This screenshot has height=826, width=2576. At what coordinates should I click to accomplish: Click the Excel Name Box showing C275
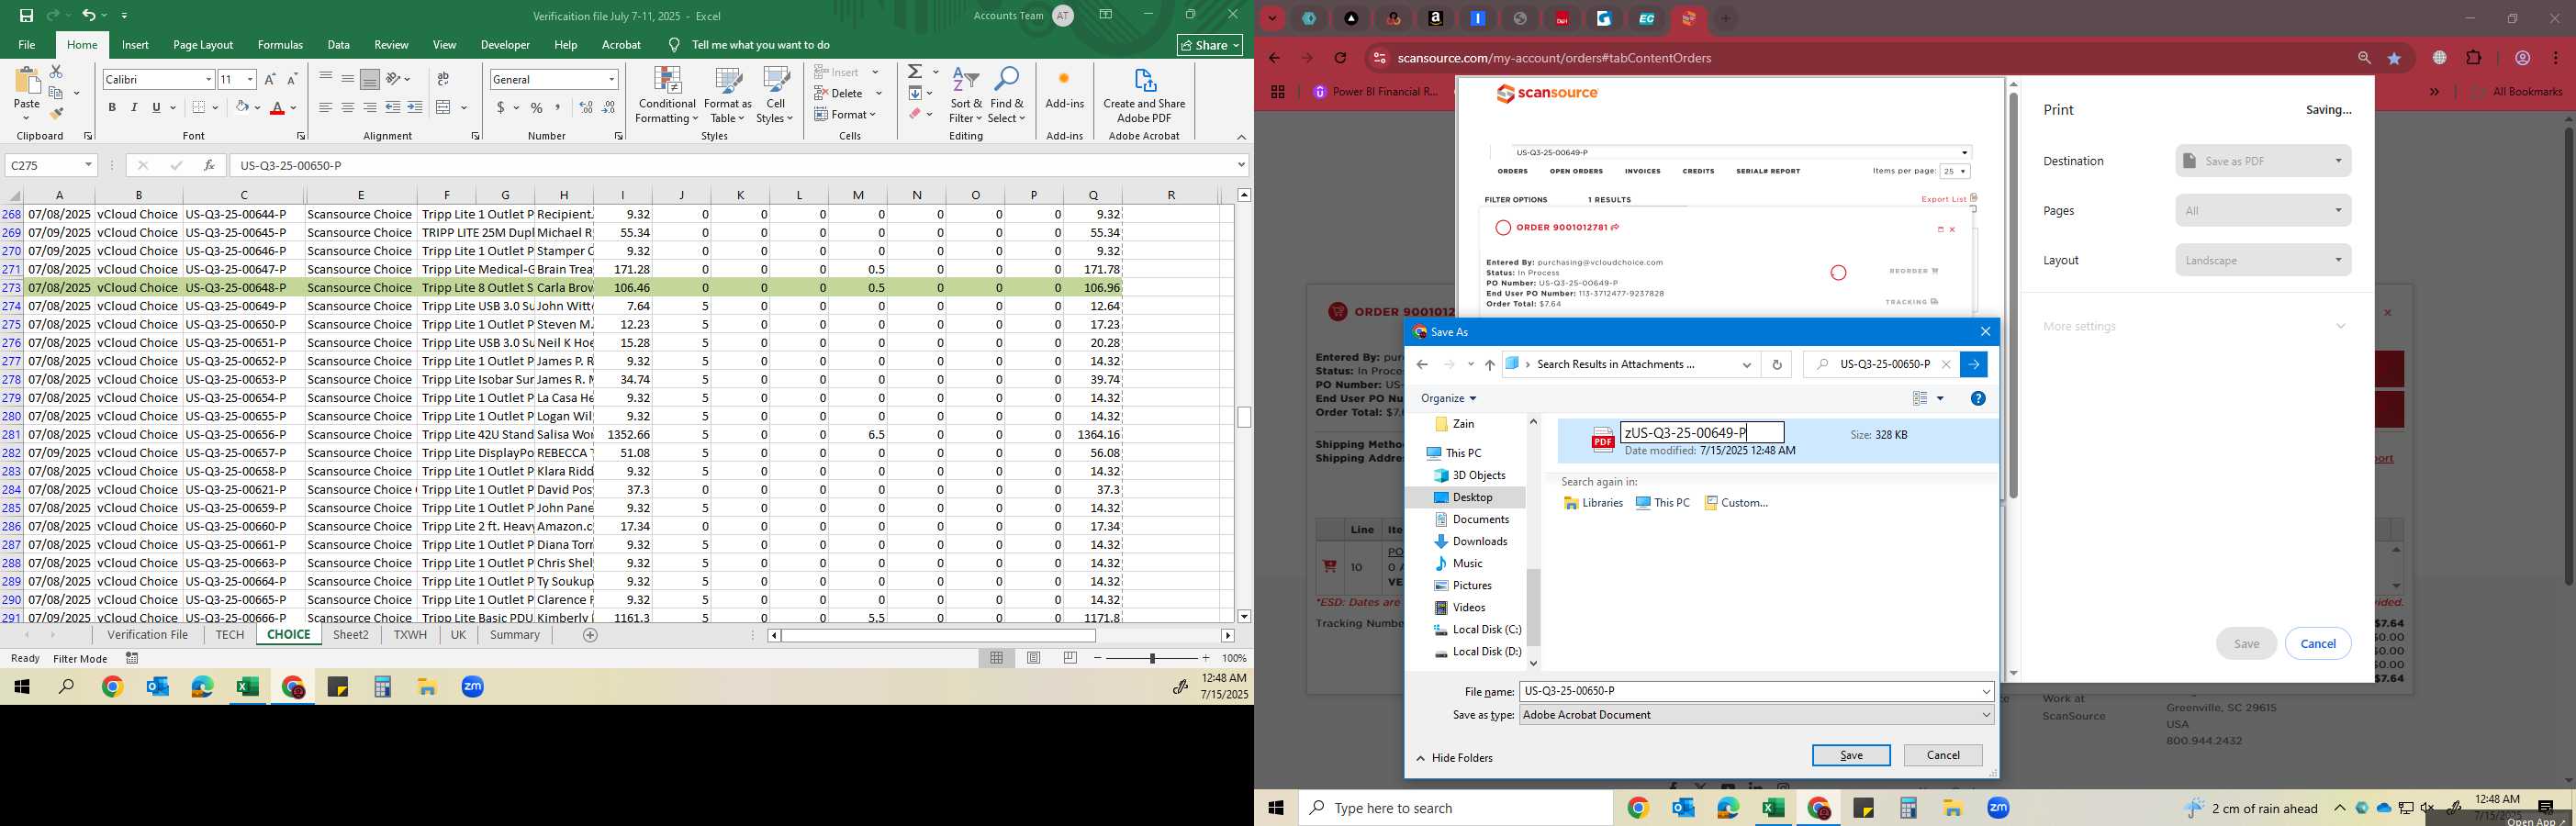coord(50,165)
